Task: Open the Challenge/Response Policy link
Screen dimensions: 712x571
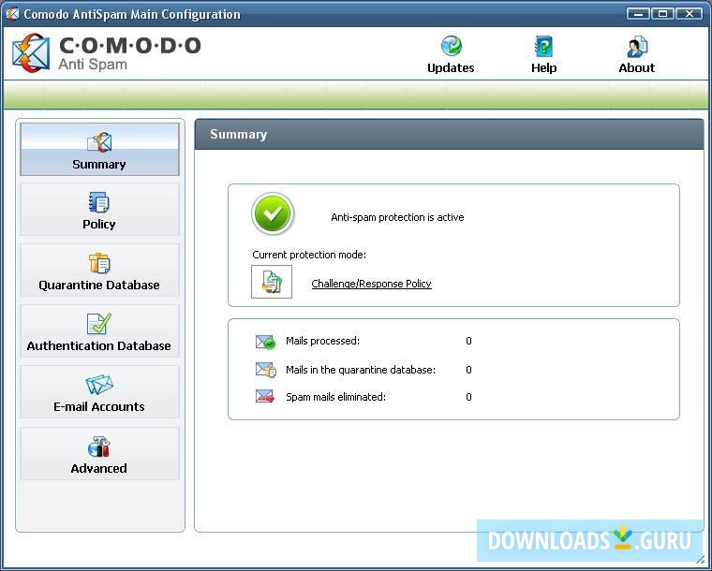Action: [371, 284]
